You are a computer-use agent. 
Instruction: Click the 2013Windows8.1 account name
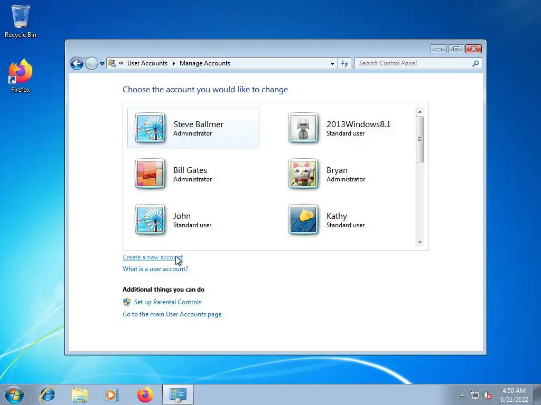click(359, 124)
